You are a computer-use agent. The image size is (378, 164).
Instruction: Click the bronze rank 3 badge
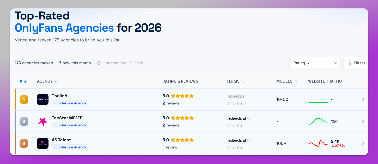[24, 143]
